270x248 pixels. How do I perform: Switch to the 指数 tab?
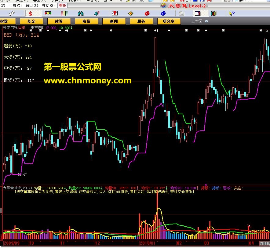coord(8,21)
